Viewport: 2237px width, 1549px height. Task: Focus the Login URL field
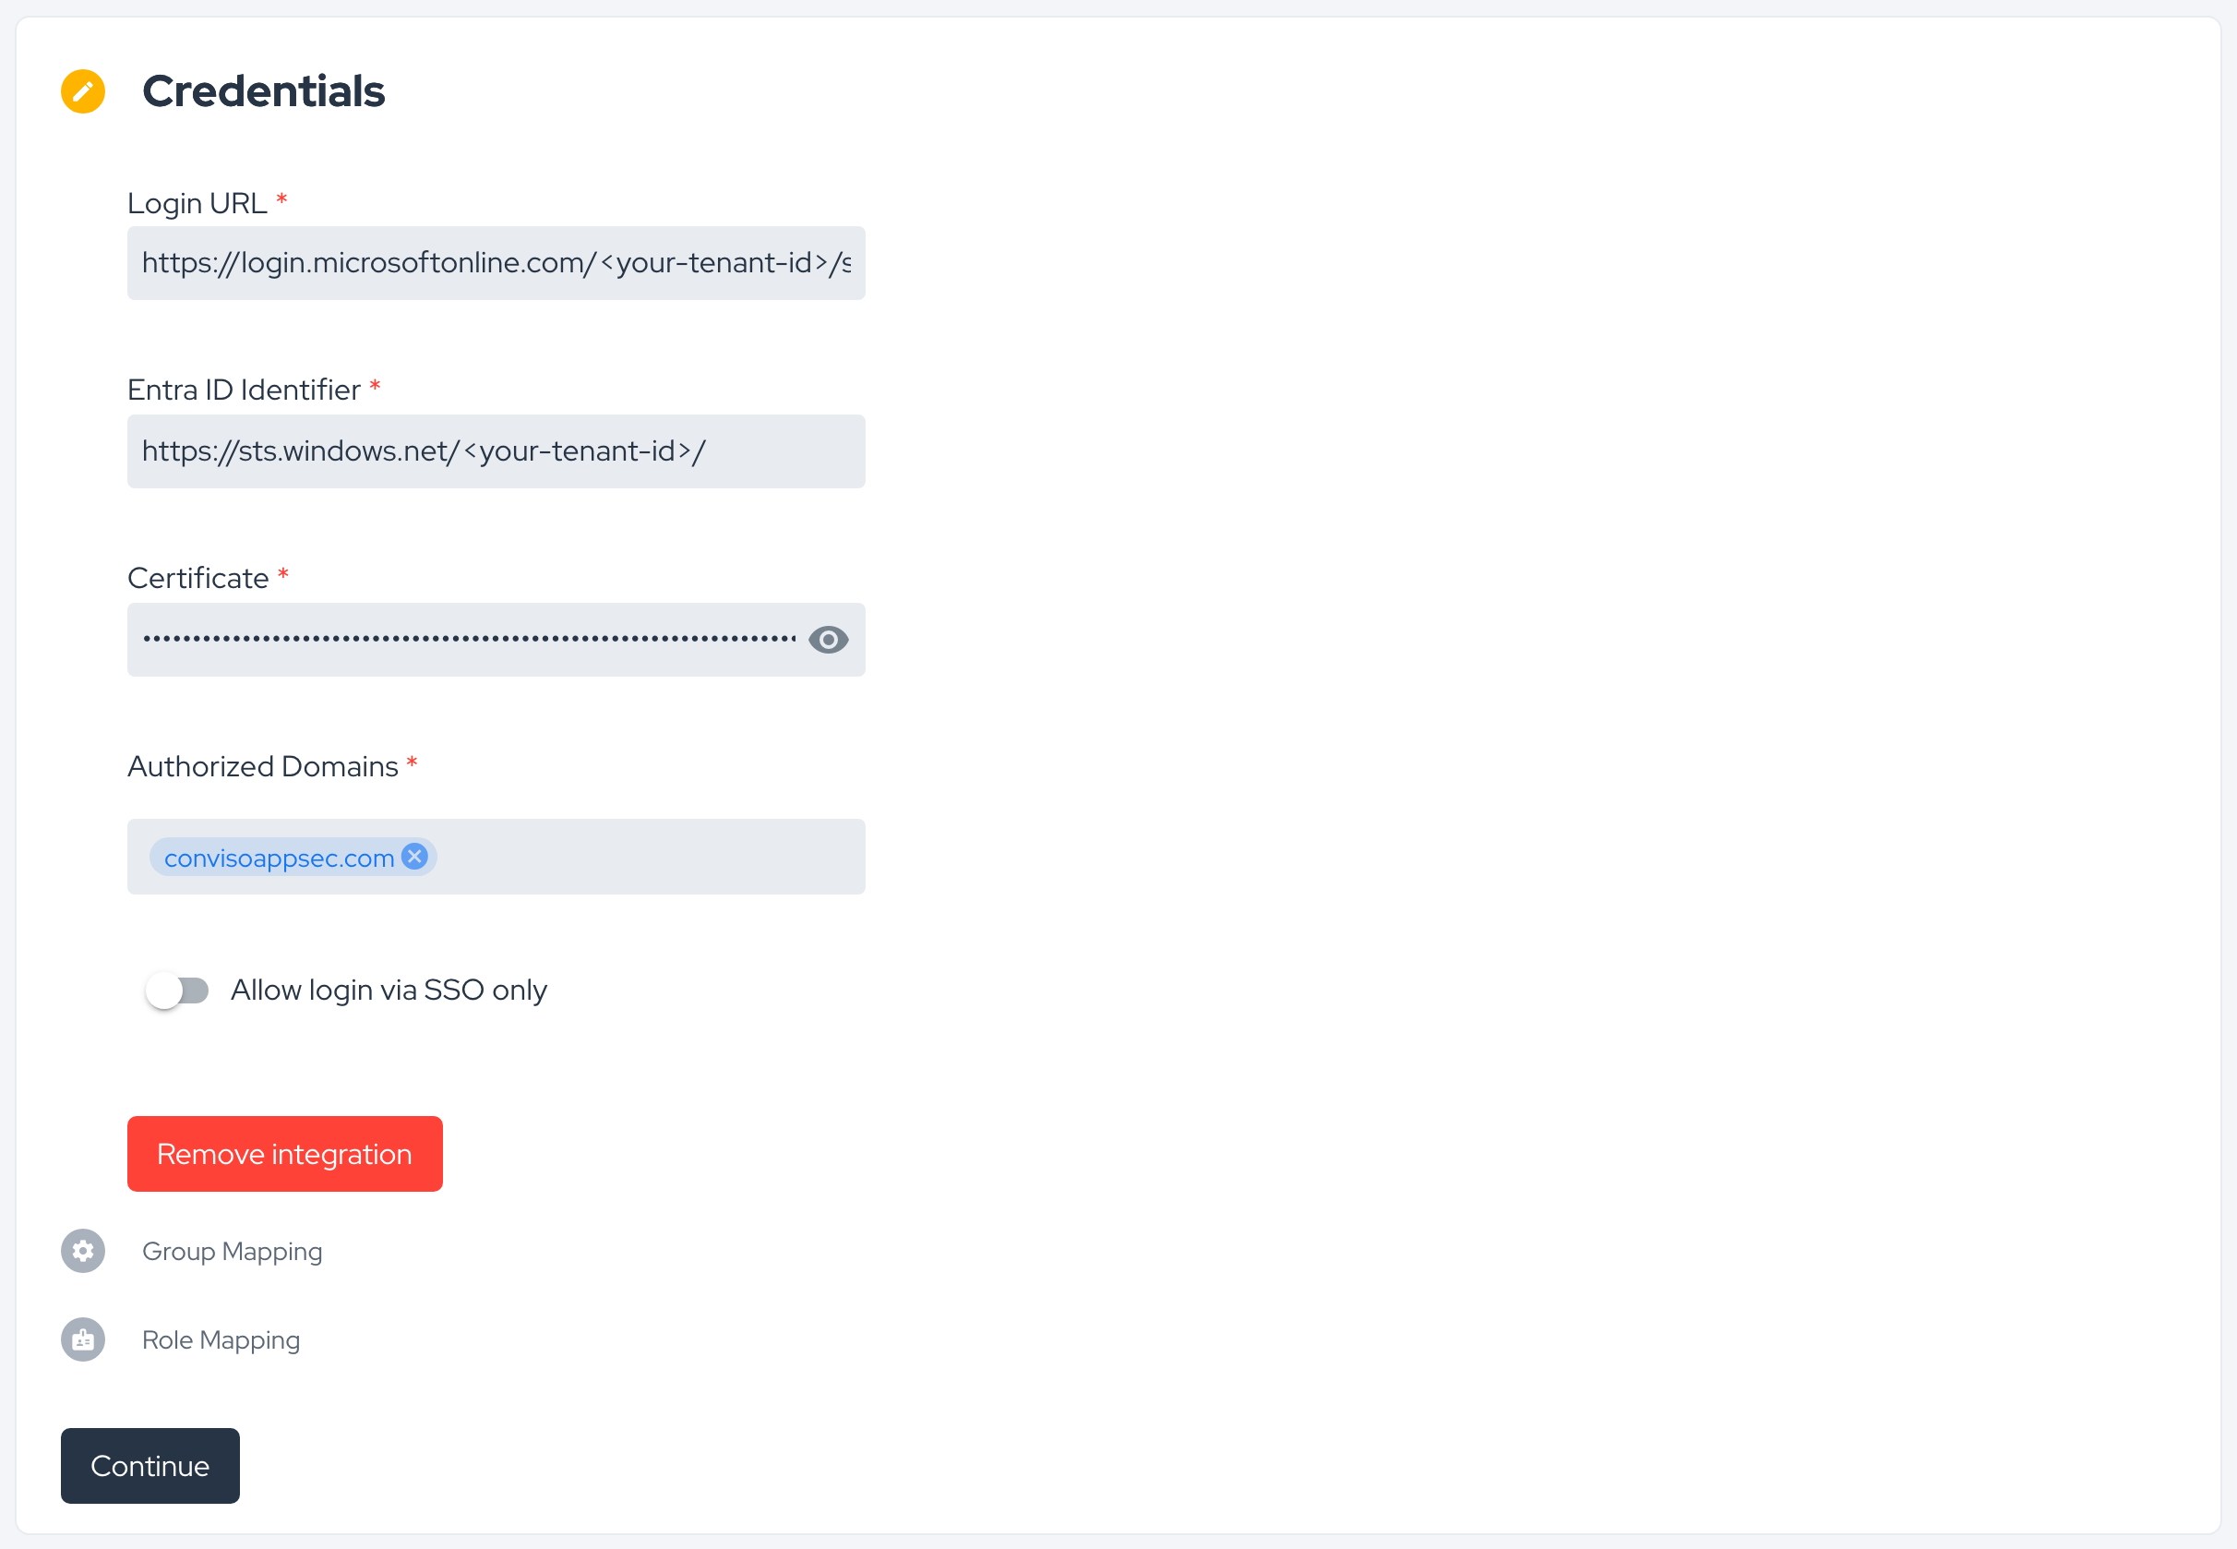click(x=496, y=263)
